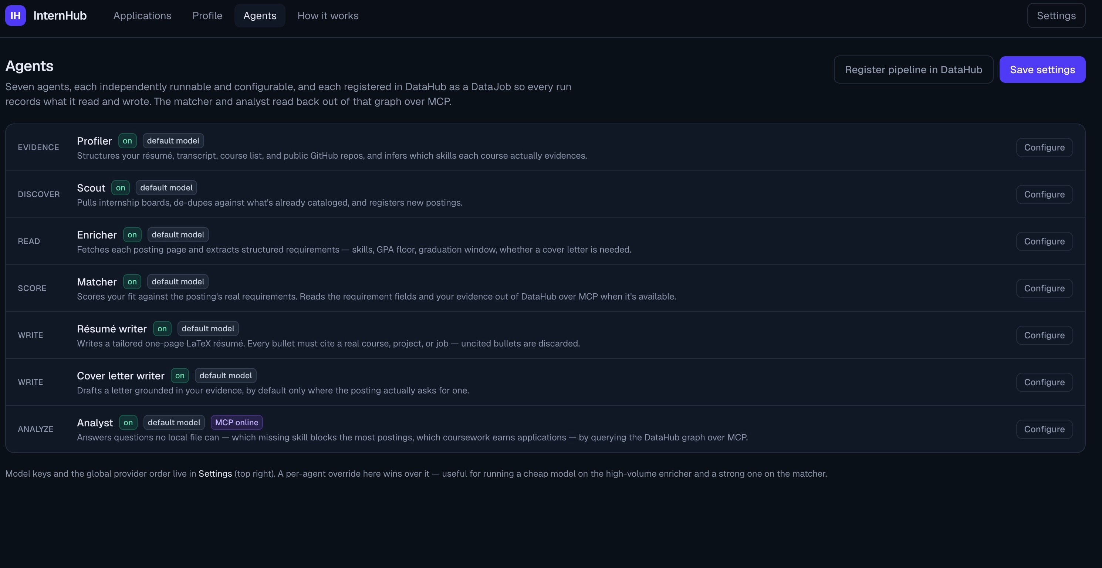Configure the Analyst agent
The height and width of the screenshot is (568, 1102).
1044,429
